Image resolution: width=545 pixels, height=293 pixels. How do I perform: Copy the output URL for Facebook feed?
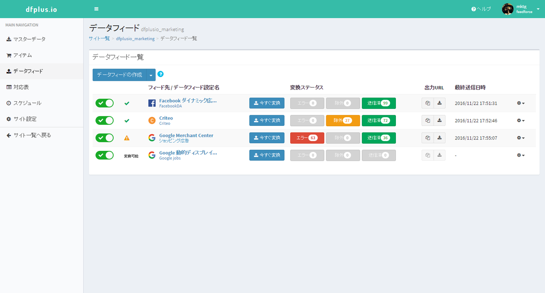pos(428,103)
